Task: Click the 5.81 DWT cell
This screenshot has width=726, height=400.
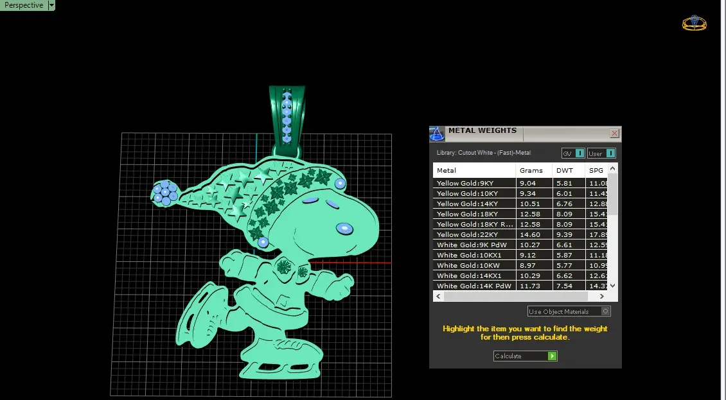Action: click(x=569, y=184)
